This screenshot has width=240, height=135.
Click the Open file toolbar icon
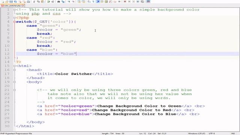coord(7,1)
